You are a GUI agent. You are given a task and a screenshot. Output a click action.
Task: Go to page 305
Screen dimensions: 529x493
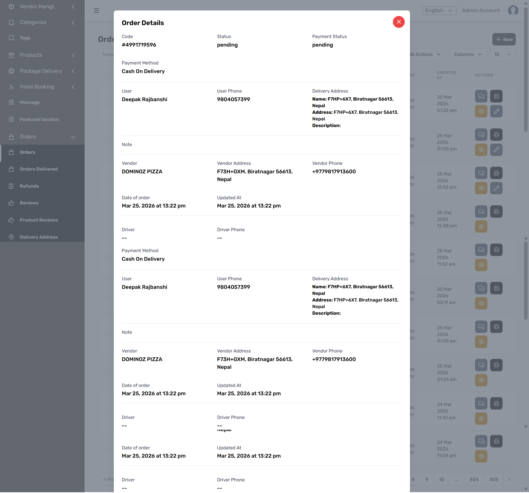[x=493, y=479]
